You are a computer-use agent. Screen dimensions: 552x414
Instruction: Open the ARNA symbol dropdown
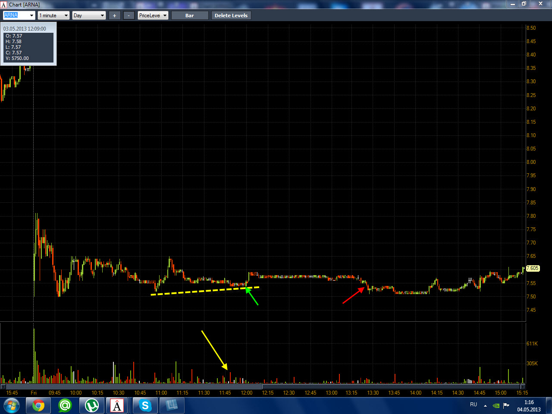point(31,16)
